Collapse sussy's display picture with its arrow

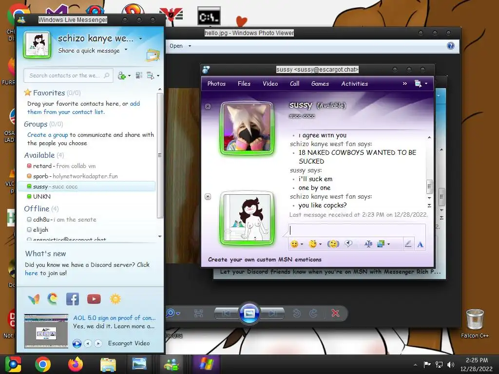pos(208,106)
